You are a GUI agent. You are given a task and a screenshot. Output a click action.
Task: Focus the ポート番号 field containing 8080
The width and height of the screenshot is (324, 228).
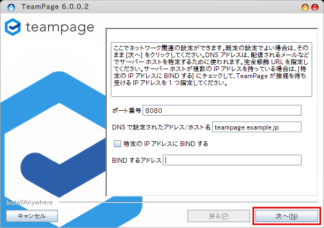pos(222,110)
